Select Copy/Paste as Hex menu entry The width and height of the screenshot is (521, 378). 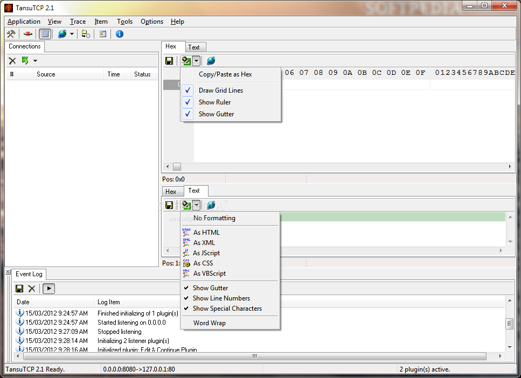[x=231, y=74]
